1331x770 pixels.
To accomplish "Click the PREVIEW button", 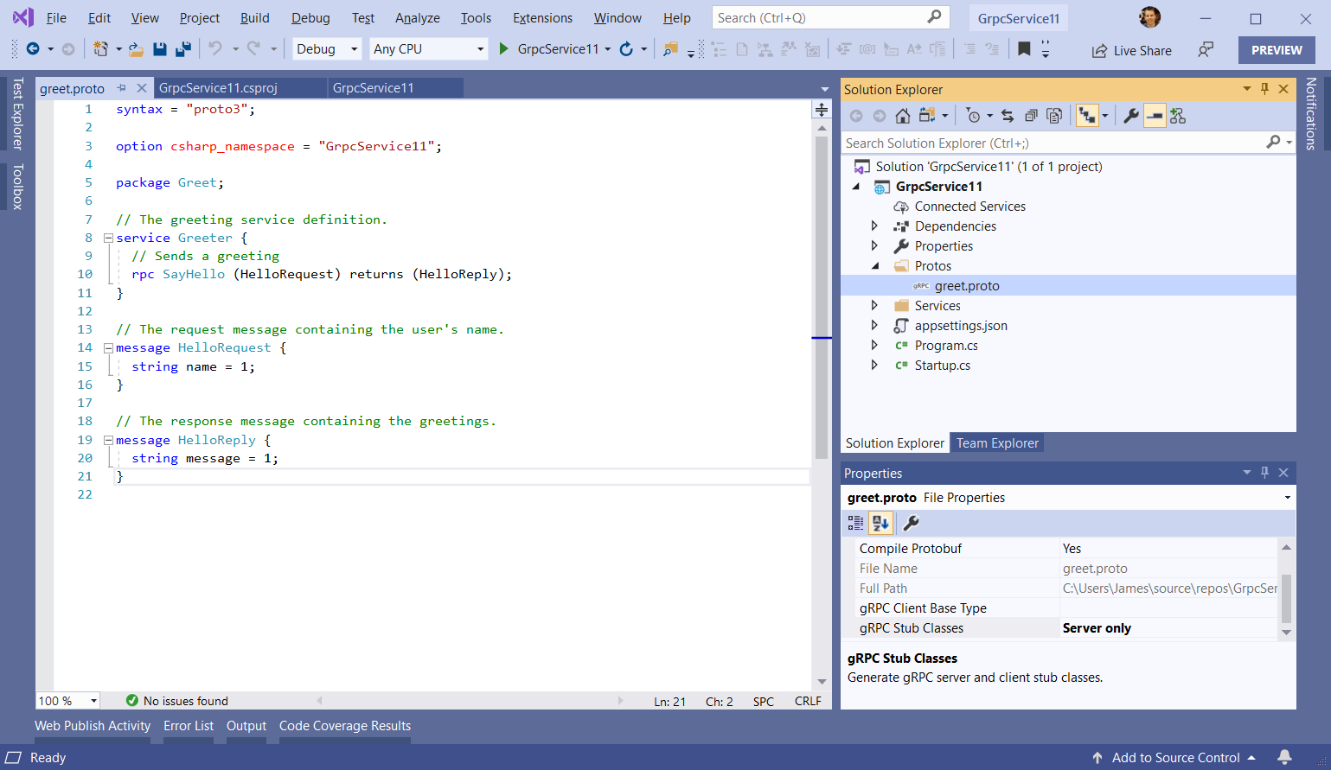I will coord(1276,49).
